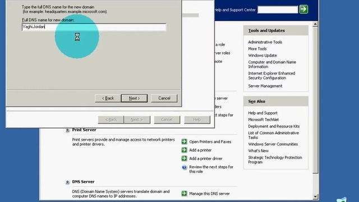
Task: Click Manage this DNS server link
Action: 209,194
